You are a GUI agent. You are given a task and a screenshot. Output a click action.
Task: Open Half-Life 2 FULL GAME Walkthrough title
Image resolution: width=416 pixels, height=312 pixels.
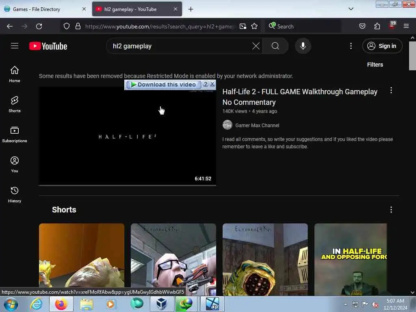pos(300,97)
